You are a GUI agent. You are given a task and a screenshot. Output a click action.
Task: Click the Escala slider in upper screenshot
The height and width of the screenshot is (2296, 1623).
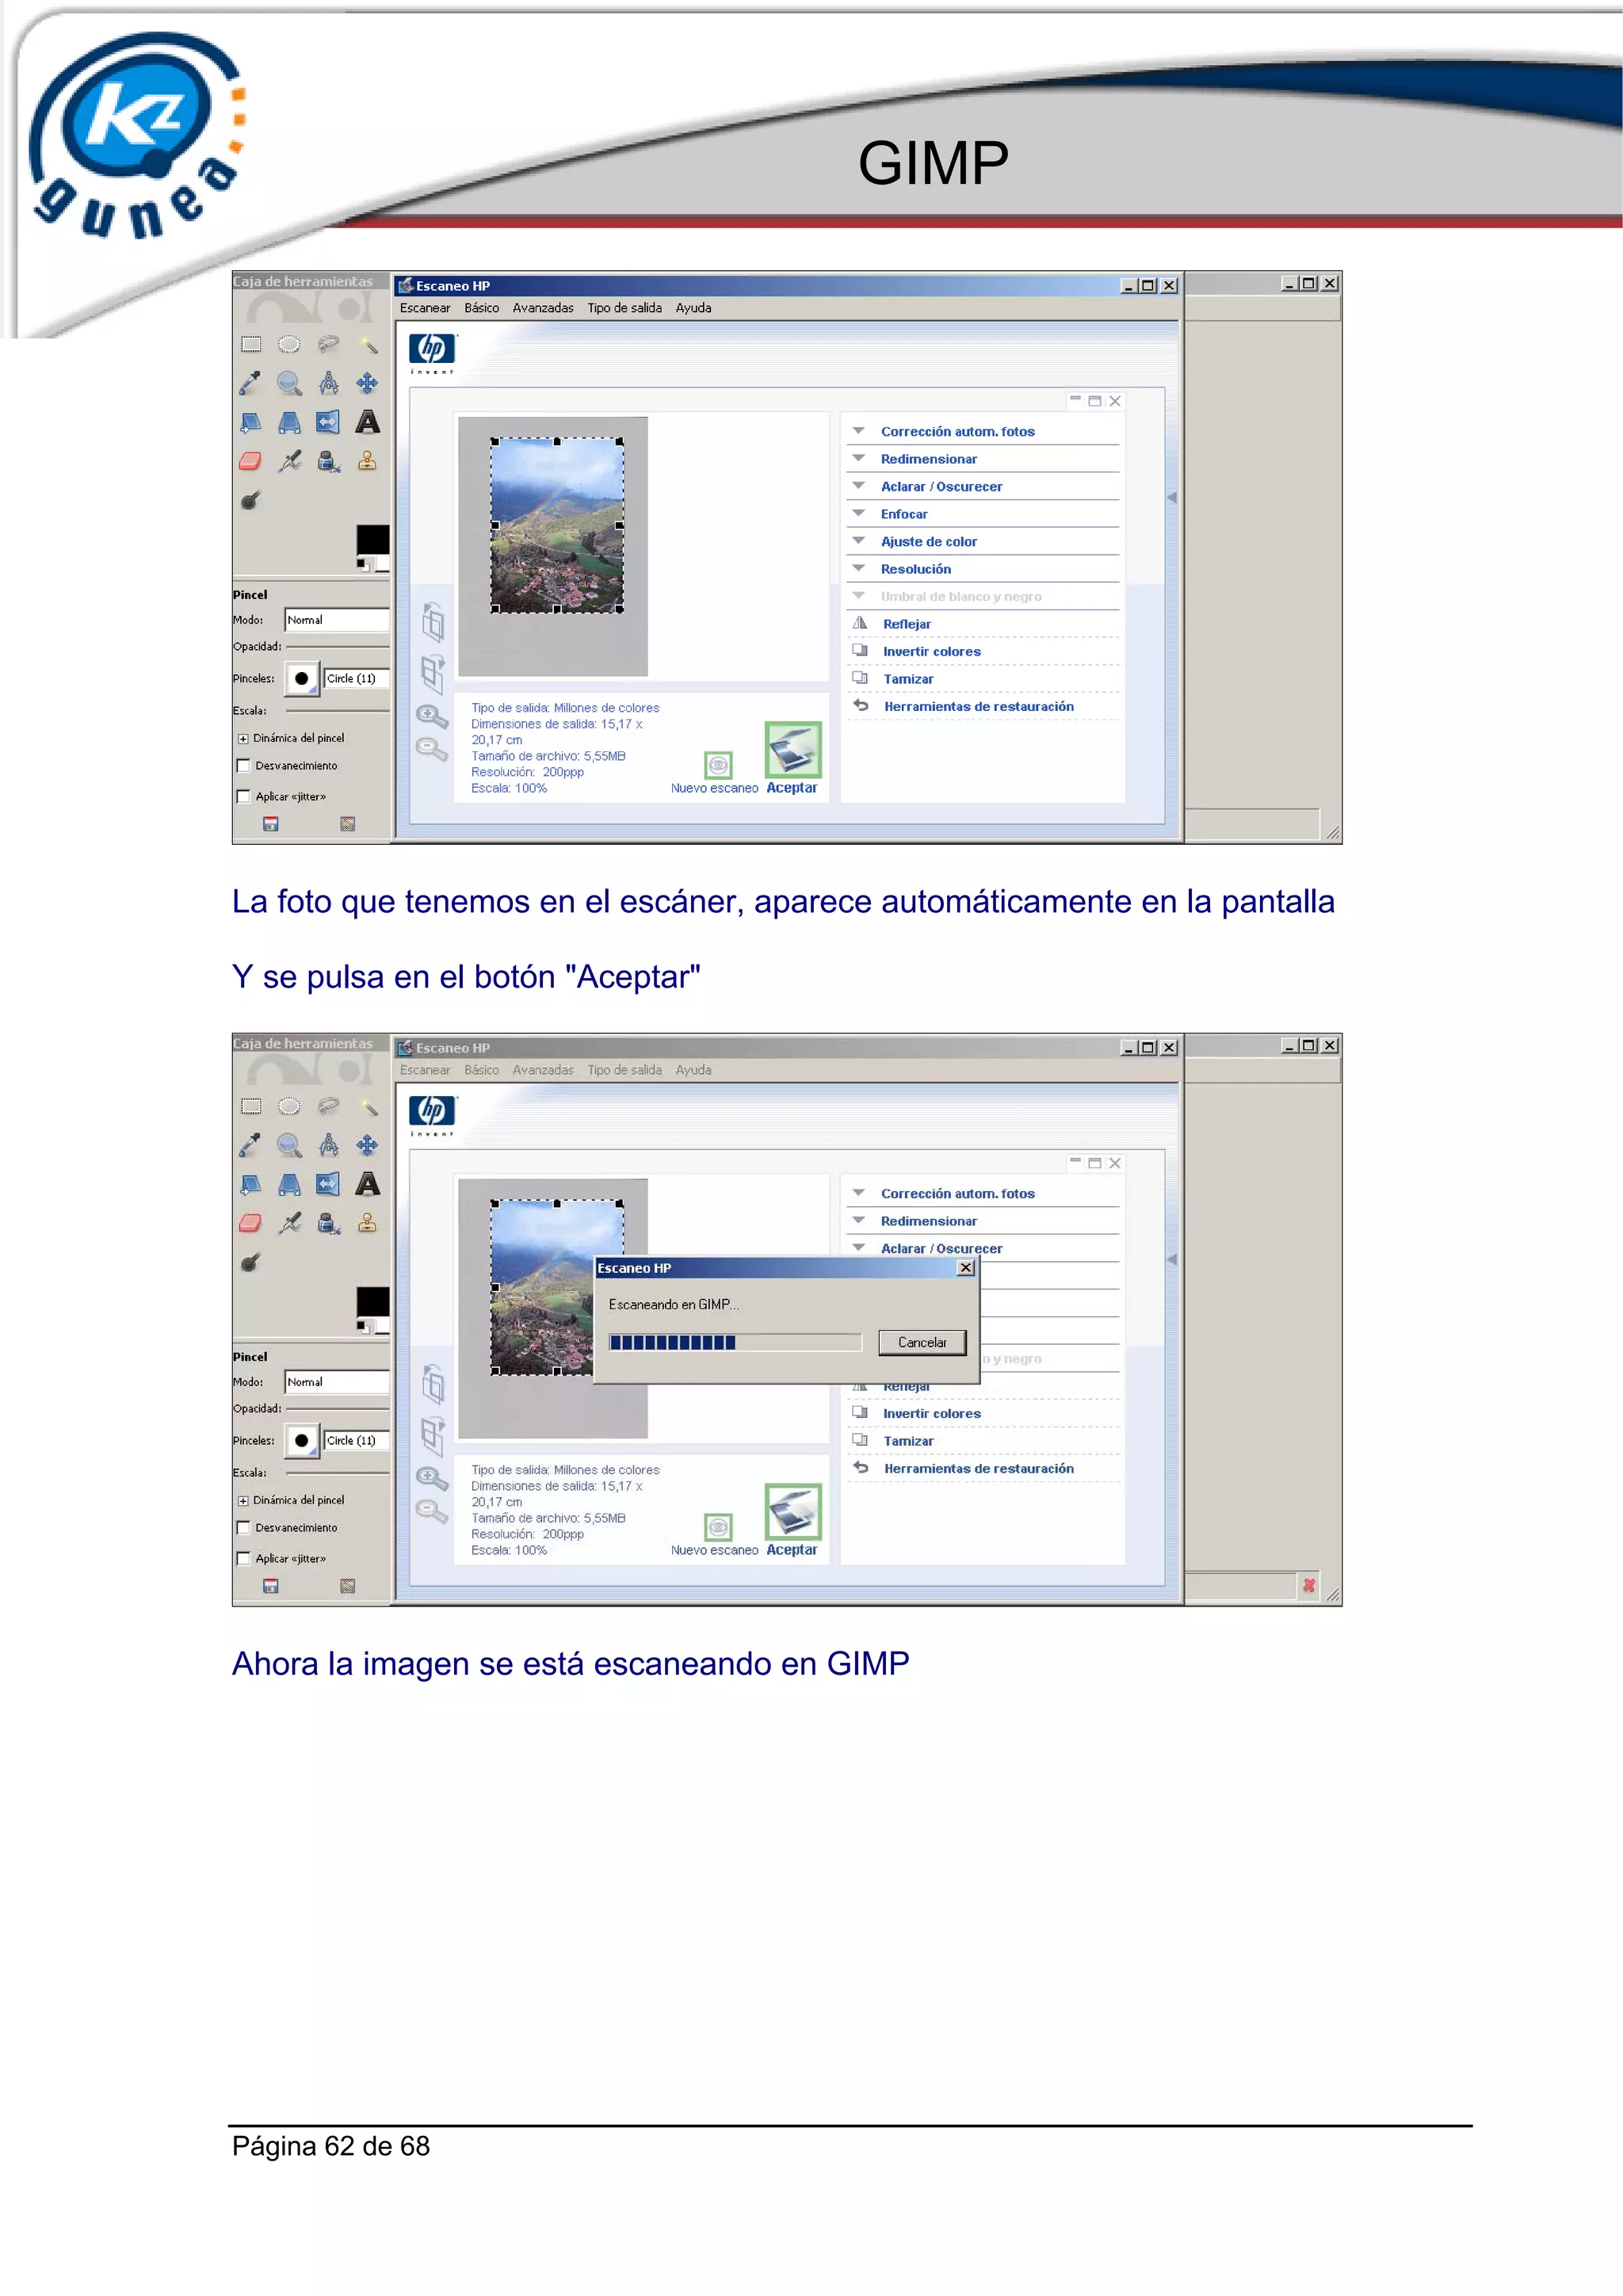337,711
